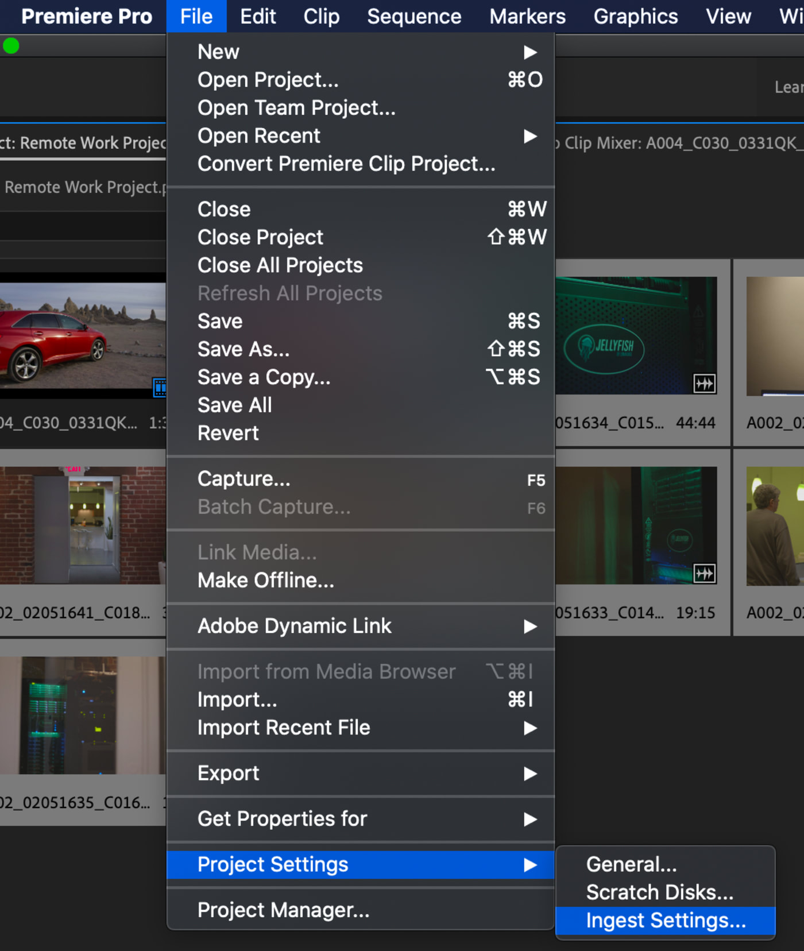804x951 pixels.
Task: Choose Scratch Disks... in submenu
Action: coord(666,892)
